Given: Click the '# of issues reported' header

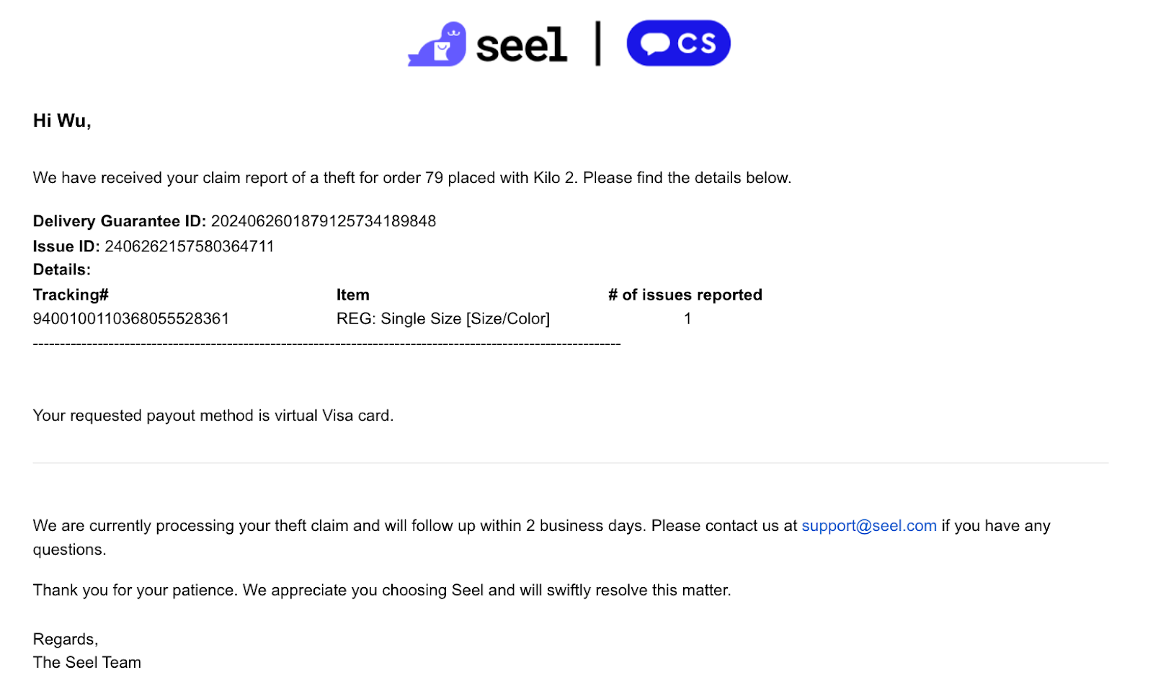Looking at the screenshot, I should (685, 295).
